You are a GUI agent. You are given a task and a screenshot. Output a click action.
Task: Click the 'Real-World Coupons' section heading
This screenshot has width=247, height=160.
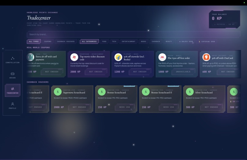(x=38, y=47)
